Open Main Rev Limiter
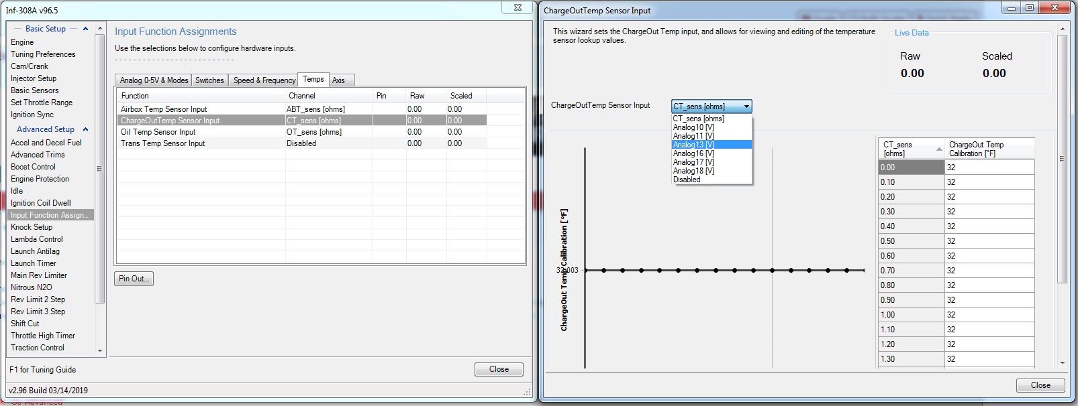Image resolution: width=1078 pixels, height=406 pixels. tap(39, 275)
